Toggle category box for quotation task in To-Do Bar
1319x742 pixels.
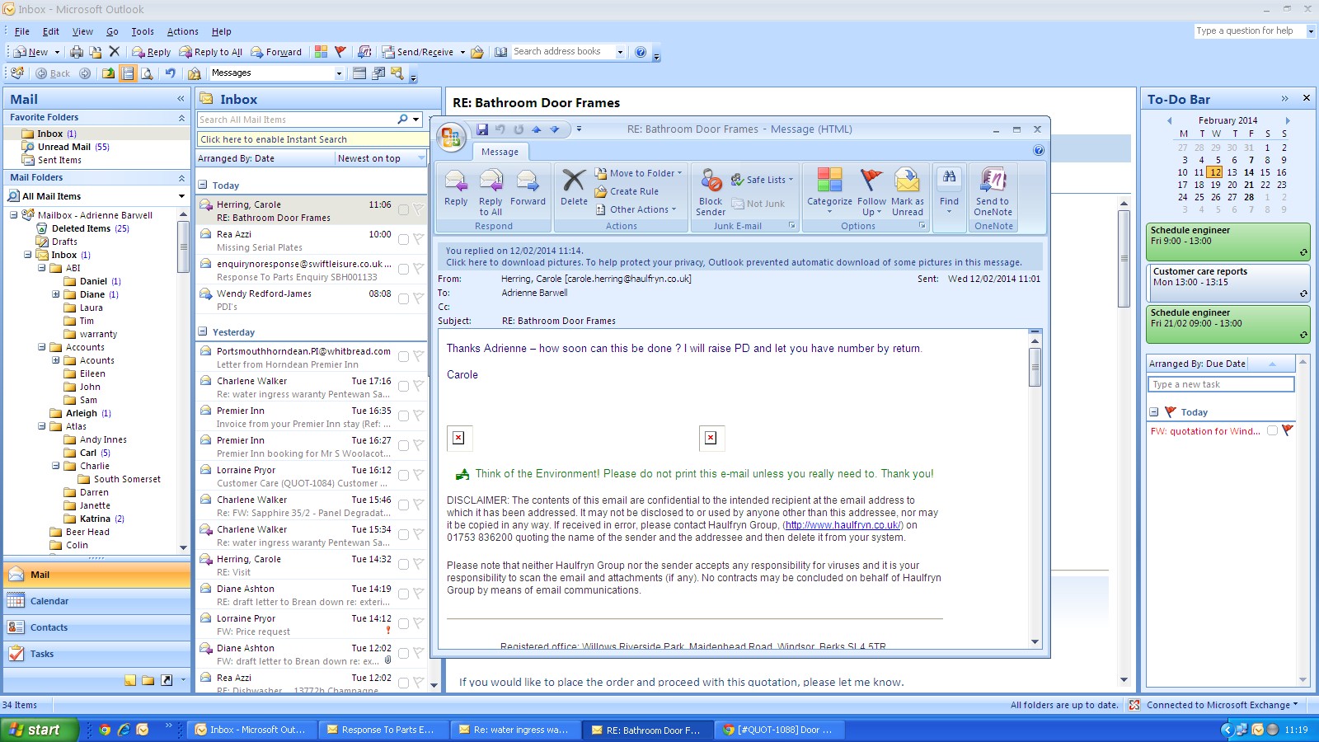tap(1273, 431)
